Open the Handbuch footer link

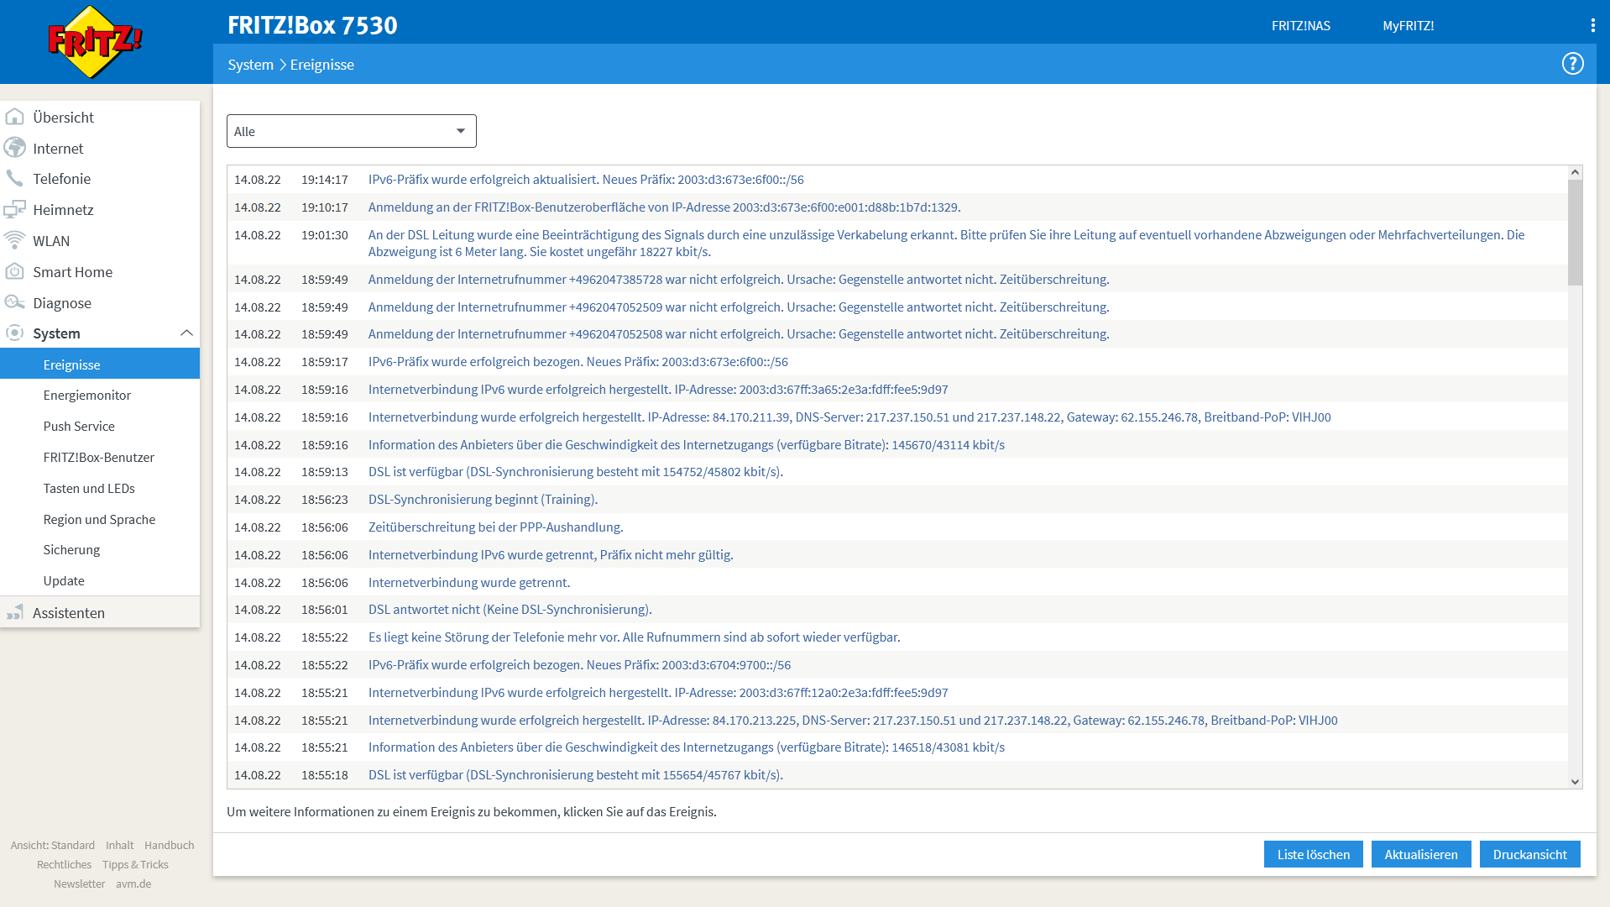(x=169, y=845)
